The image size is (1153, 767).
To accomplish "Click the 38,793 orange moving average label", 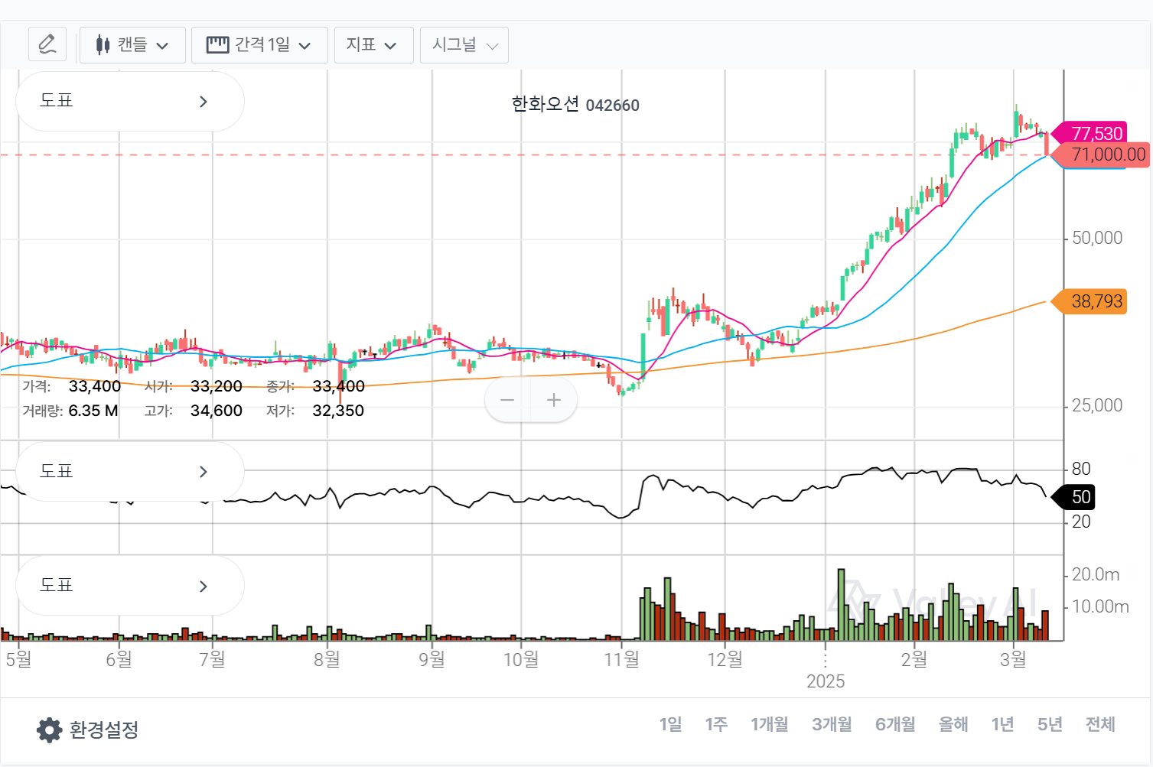I will pyautogui.click(x=1096, y=301).
